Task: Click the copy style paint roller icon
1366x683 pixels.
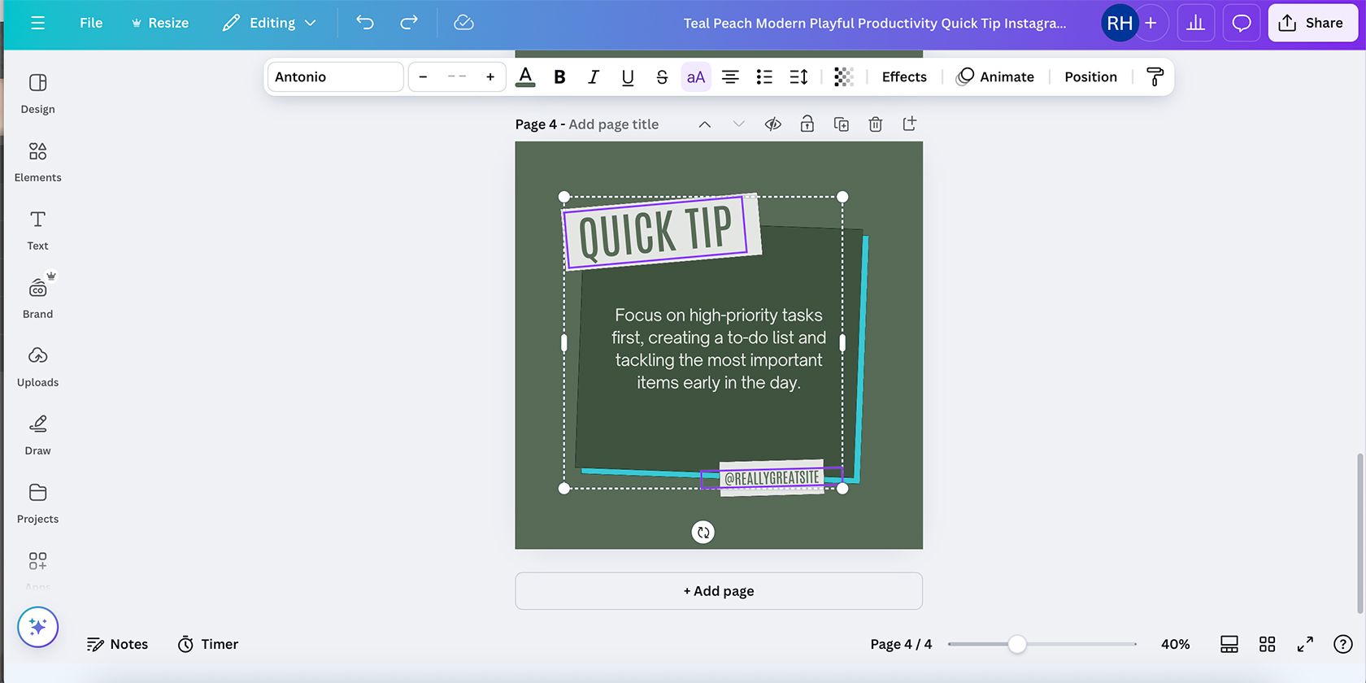Action: [1155, 76]
